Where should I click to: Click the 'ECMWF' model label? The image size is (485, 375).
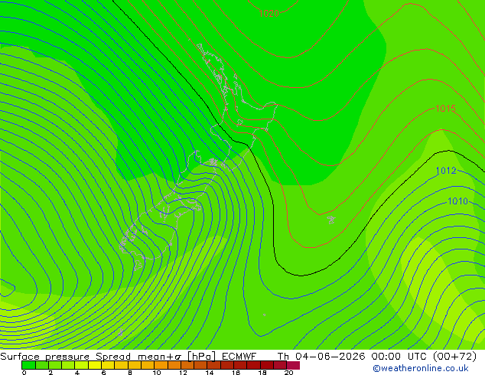[x=239, y=357]
